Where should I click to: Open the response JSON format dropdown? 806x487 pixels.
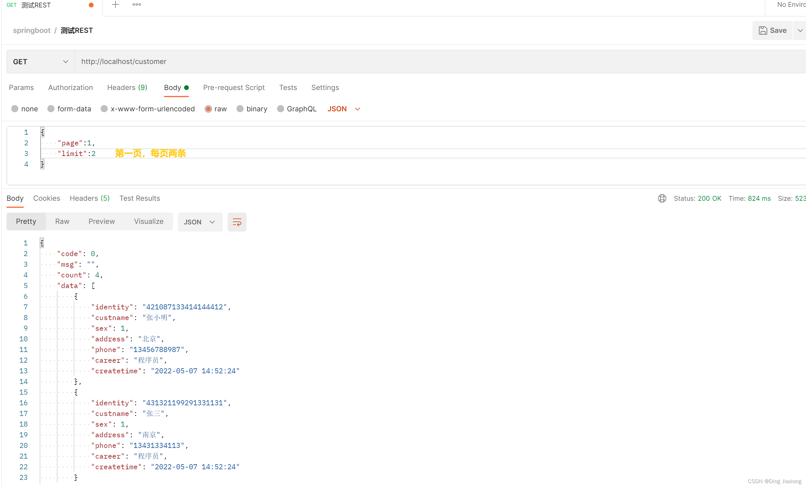click(x=200, y=222)
